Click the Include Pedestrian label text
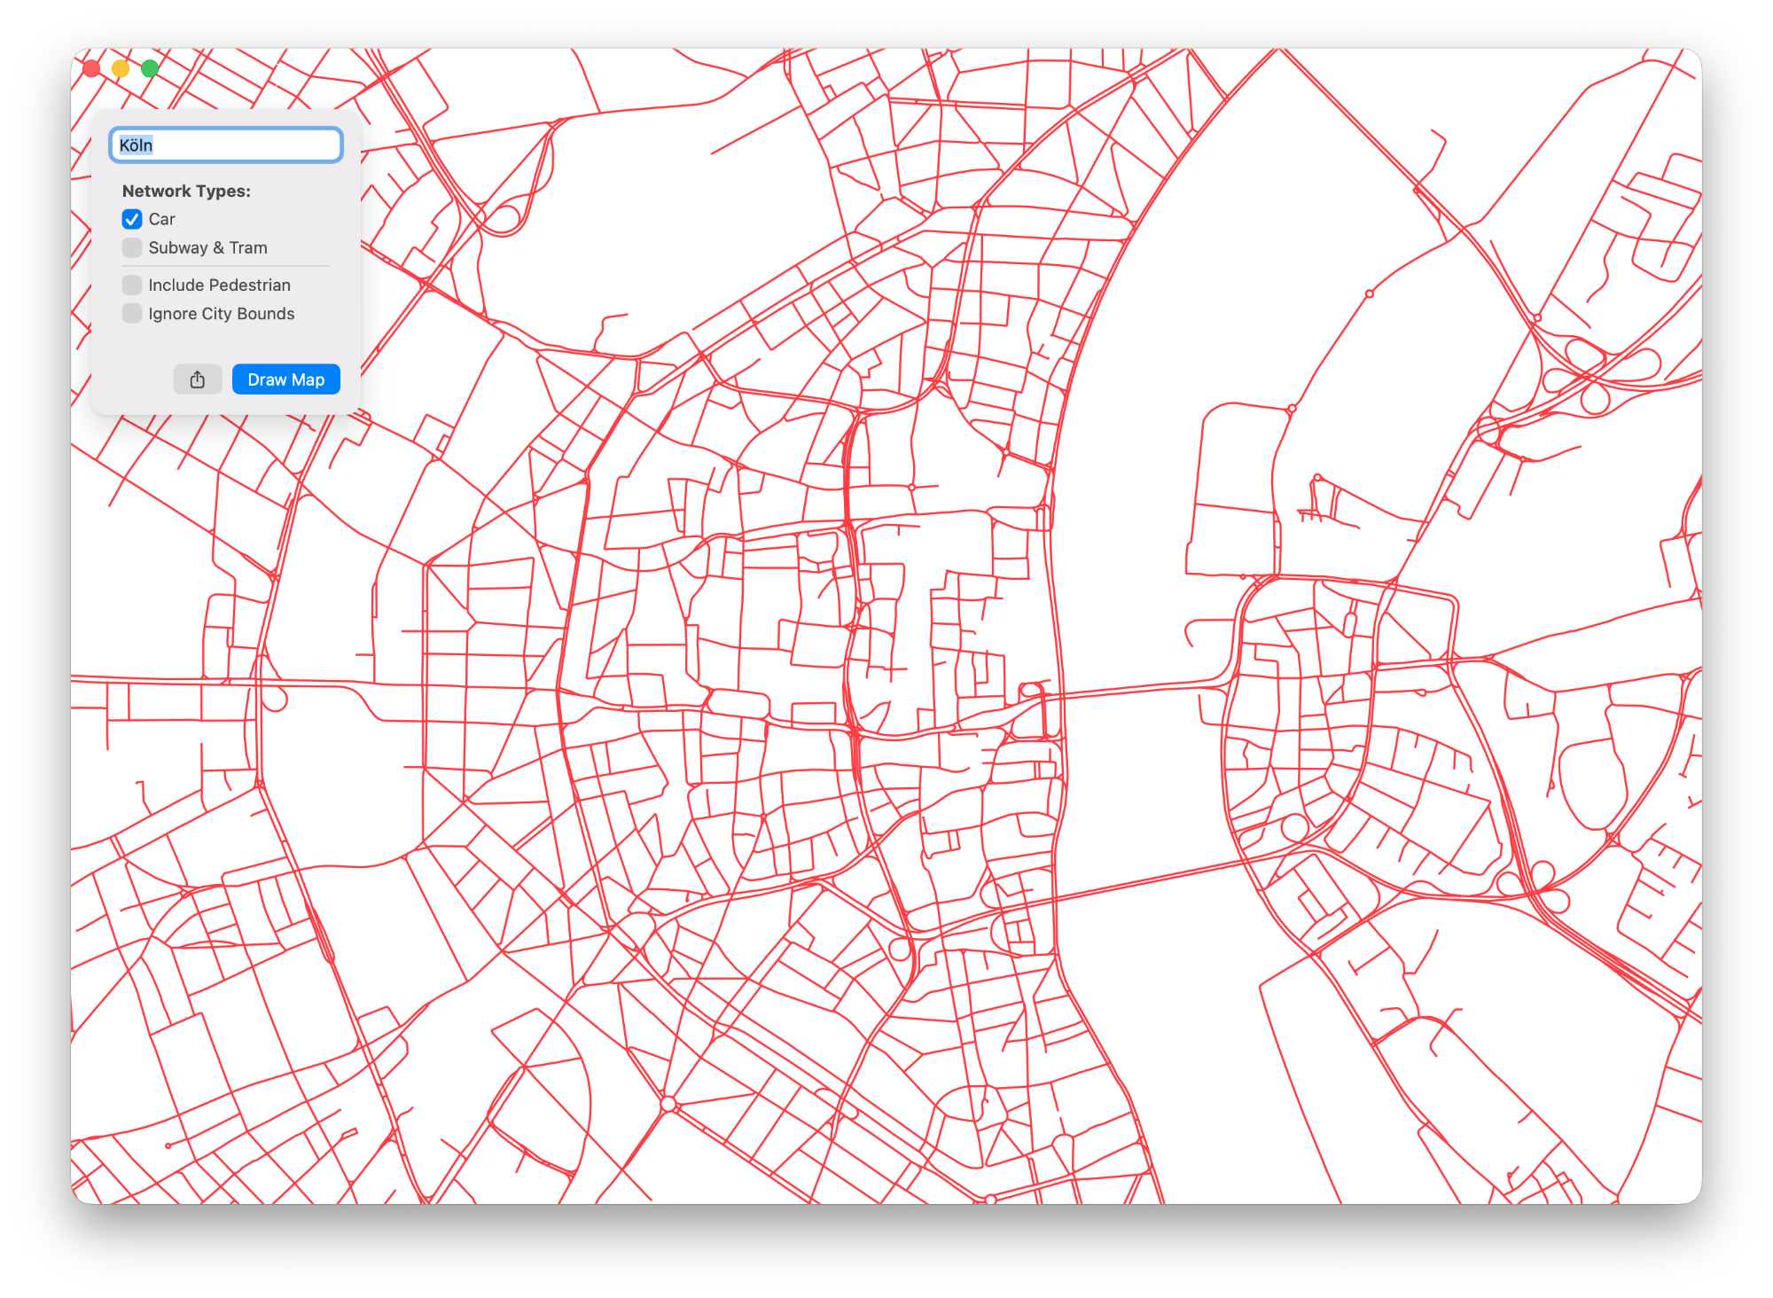 [x=219, y=285]
